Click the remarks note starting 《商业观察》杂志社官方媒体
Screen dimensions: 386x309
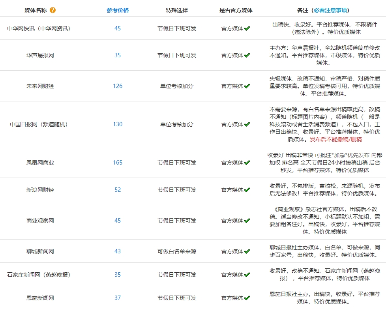pyautogui.click(x=325, y=221)
